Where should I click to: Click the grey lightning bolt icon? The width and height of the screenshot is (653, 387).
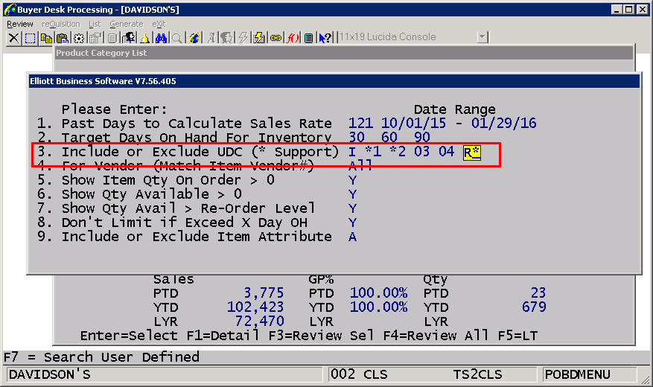coord(243,38)
